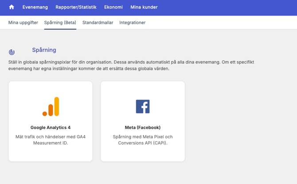Click text 'Mät trafik och händelser med GA4'
The height and width of the screenshot is (184, 297).
tap(51, 137)
